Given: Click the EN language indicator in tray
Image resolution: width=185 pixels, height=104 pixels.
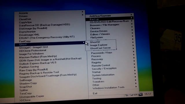Looking at the screenshot, I should 136,94.
